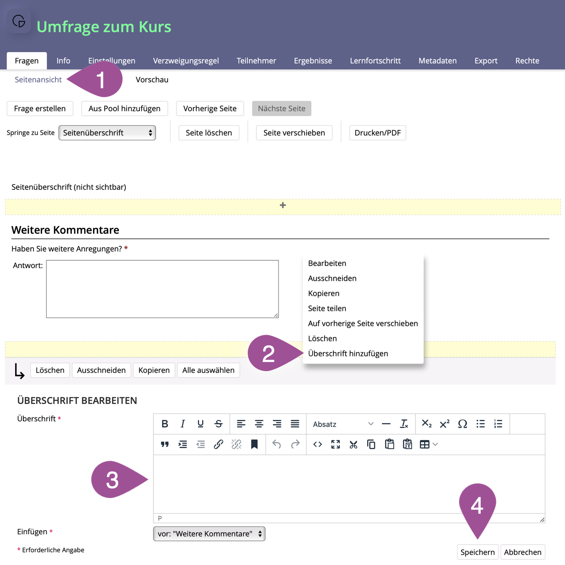Open the Absatz paragraph format dropdown
Screen dimensions: 565x565
click(342, 424)
